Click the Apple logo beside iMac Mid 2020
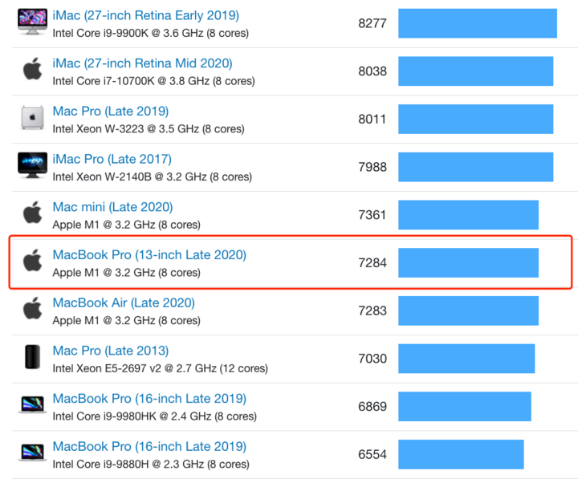The height and width of the screenshot is (479, 578). click(32, 70)
